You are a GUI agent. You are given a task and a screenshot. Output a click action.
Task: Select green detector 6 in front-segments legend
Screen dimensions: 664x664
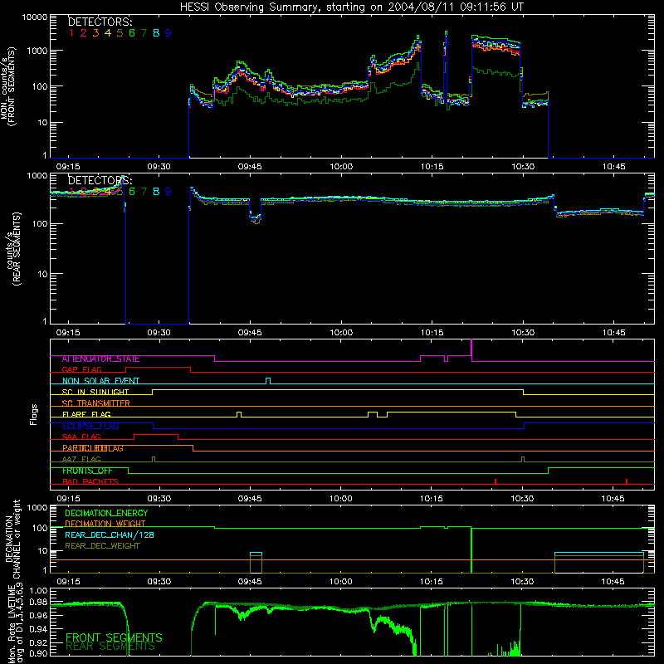tap(132, 33)
